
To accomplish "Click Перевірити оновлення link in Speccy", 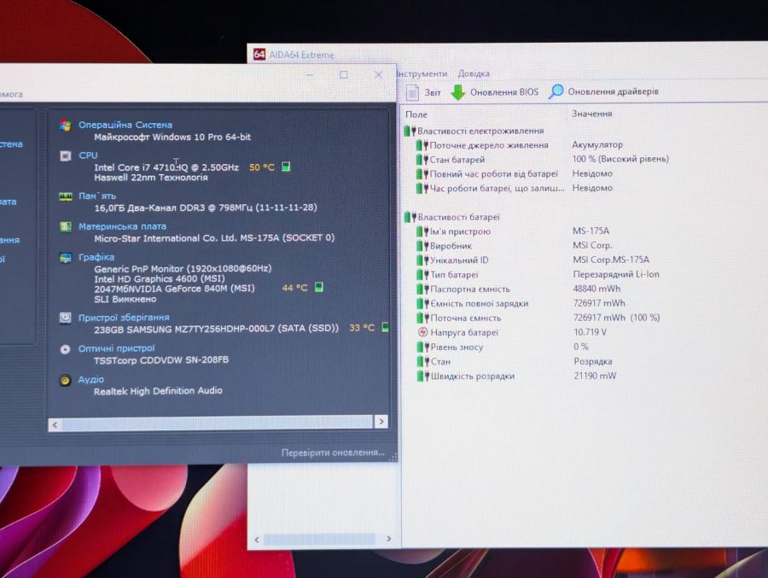I will 333,452.
